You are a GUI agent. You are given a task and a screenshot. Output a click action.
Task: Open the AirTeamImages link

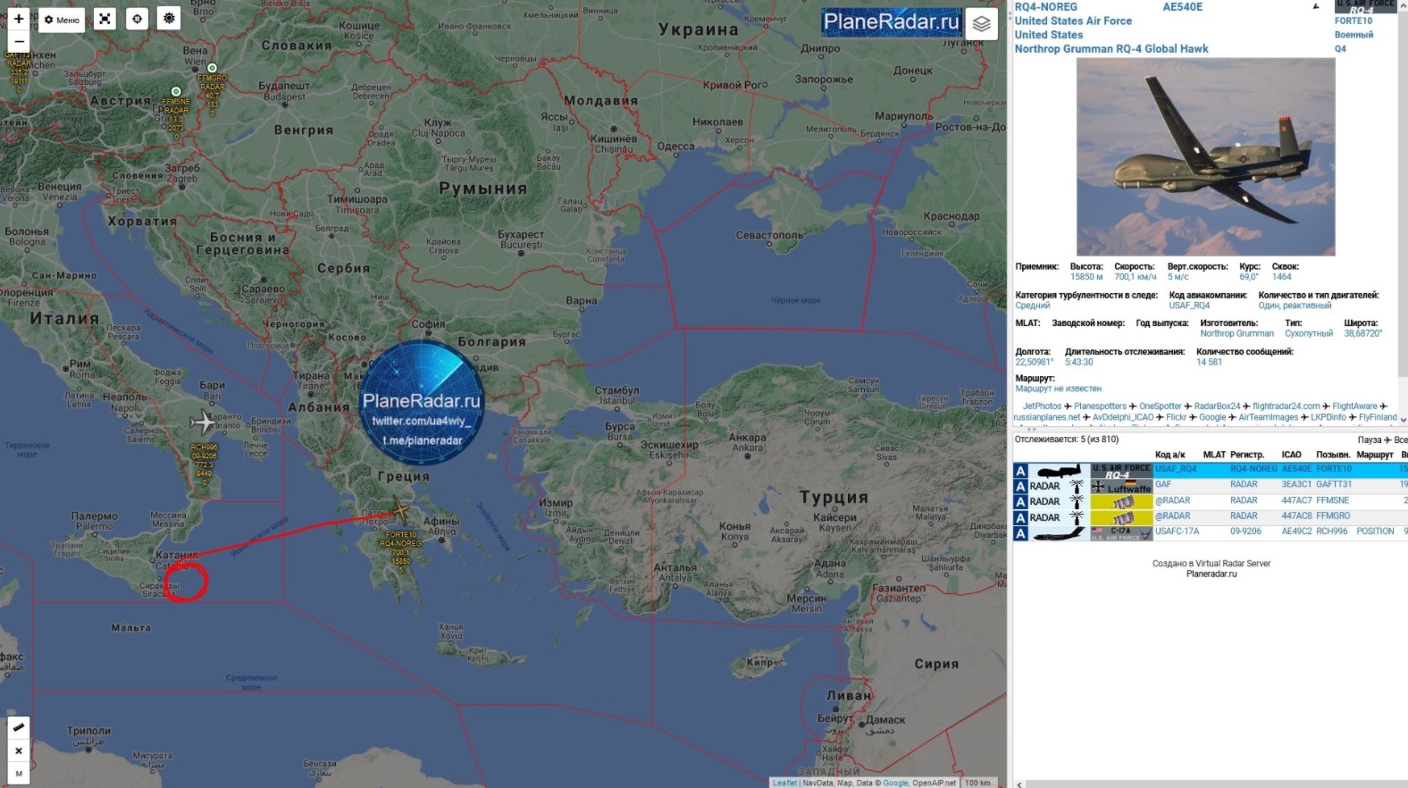1268,417
